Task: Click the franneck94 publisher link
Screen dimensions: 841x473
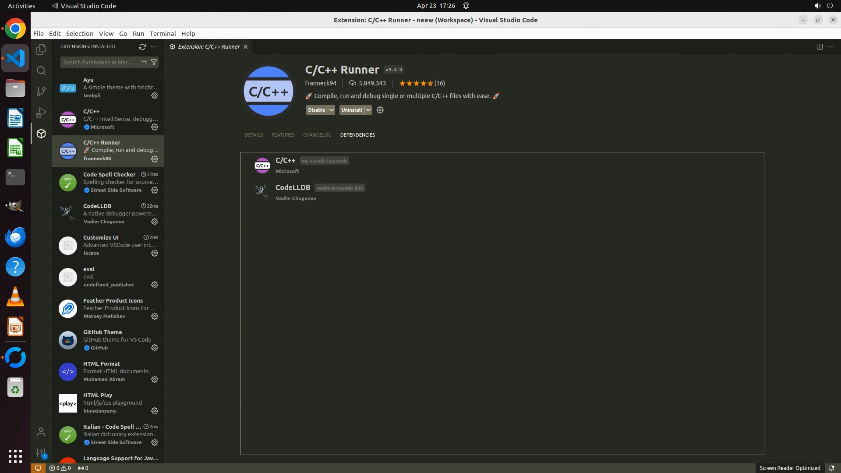Action: point(321,83)
